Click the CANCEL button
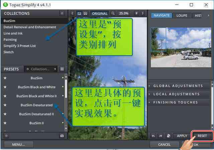 point(164,145)
